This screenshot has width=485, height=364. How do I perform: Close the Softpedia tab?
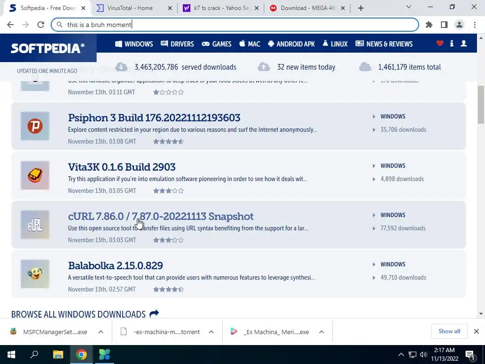pos(83,8)
